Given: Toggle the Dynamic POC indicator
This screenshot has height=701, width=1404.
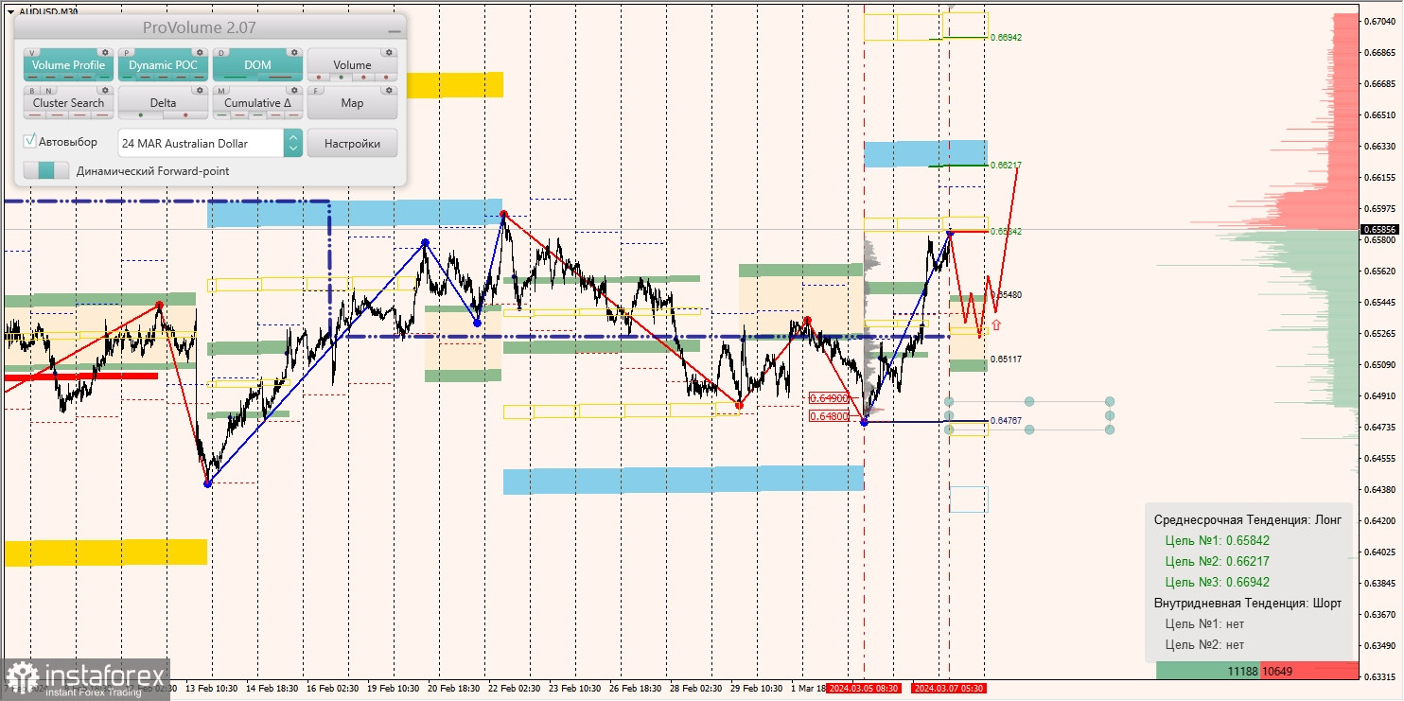Looking at the screenshot, I should point(163,65).
